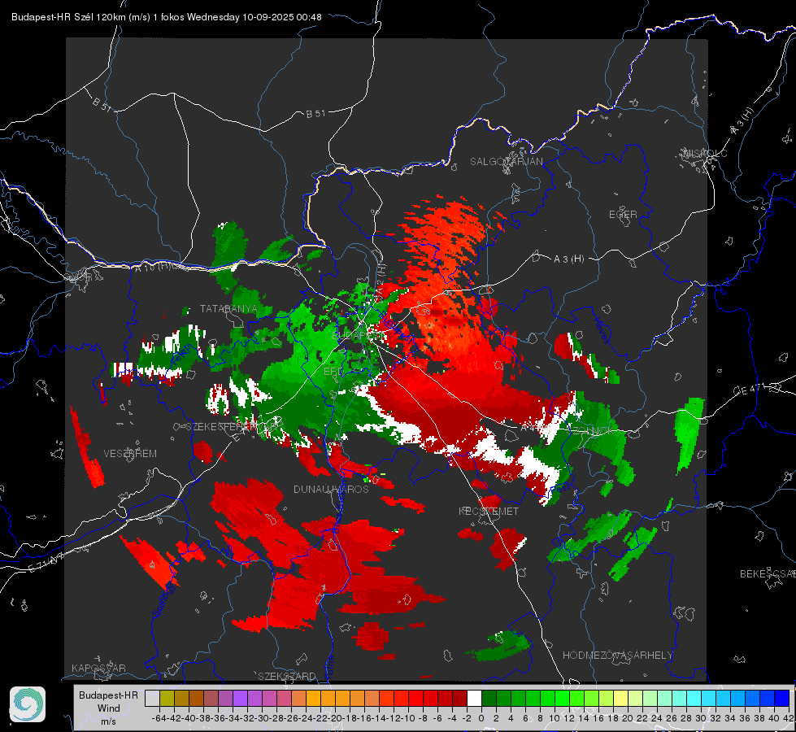Click the 'E 71 (H)' road label at lower left

[46, 562]
